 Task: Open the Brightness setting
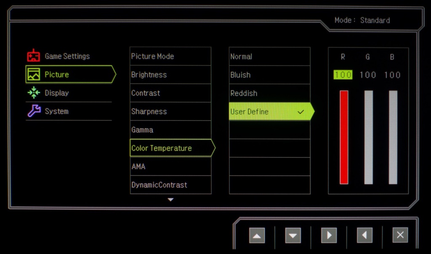pyautogui.click(x=170, y=75)
